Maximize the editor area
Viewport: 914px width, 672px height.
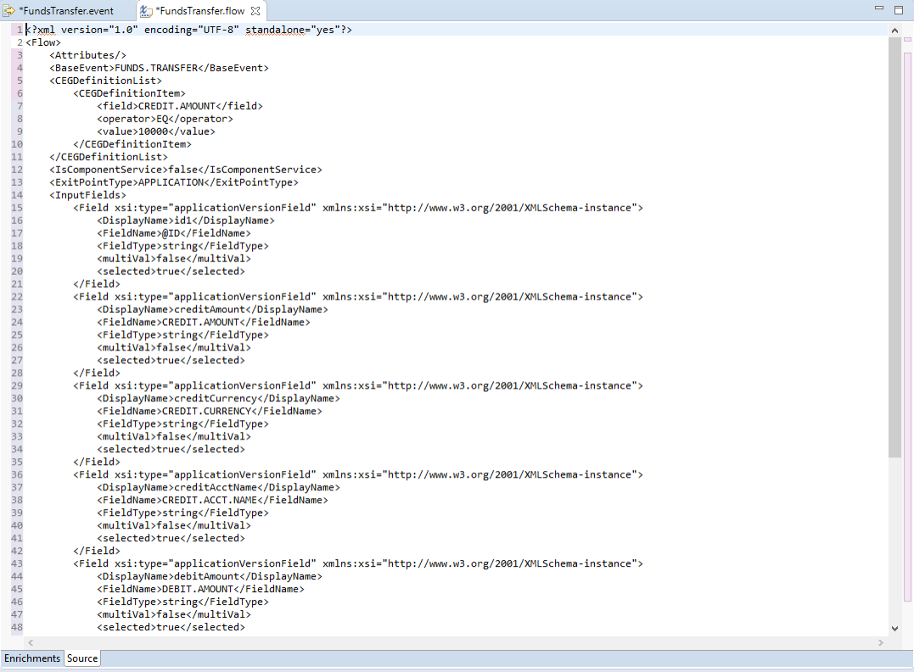pyautogui.click(x=899, y=9)
